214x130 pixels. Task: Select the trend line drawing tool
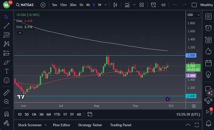(x=7, y=25)
